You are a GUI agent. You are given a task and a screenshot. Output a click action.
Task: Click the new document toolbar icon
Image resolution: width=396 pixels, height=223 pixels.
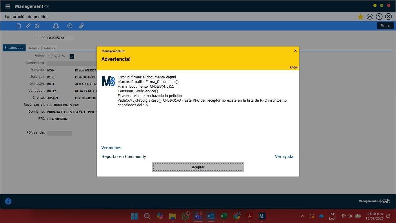[x=19, y=26]
